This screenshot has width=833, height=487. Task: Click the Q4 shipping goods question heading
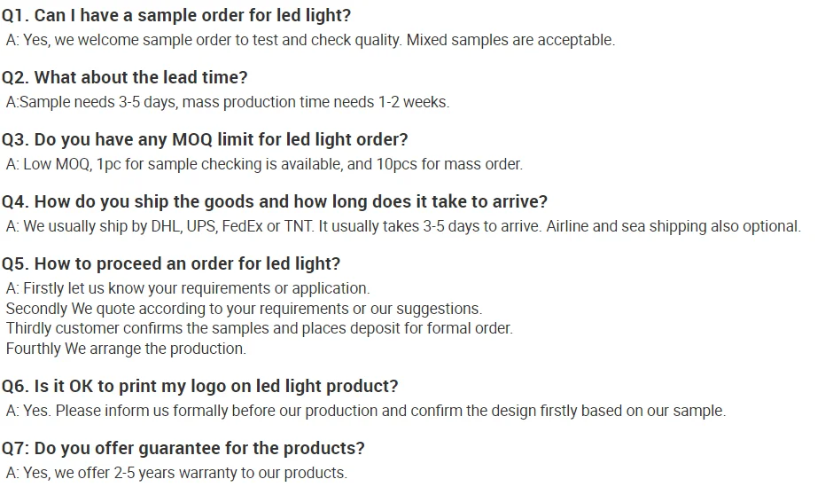pyautogui.click(x=275, y=201)
